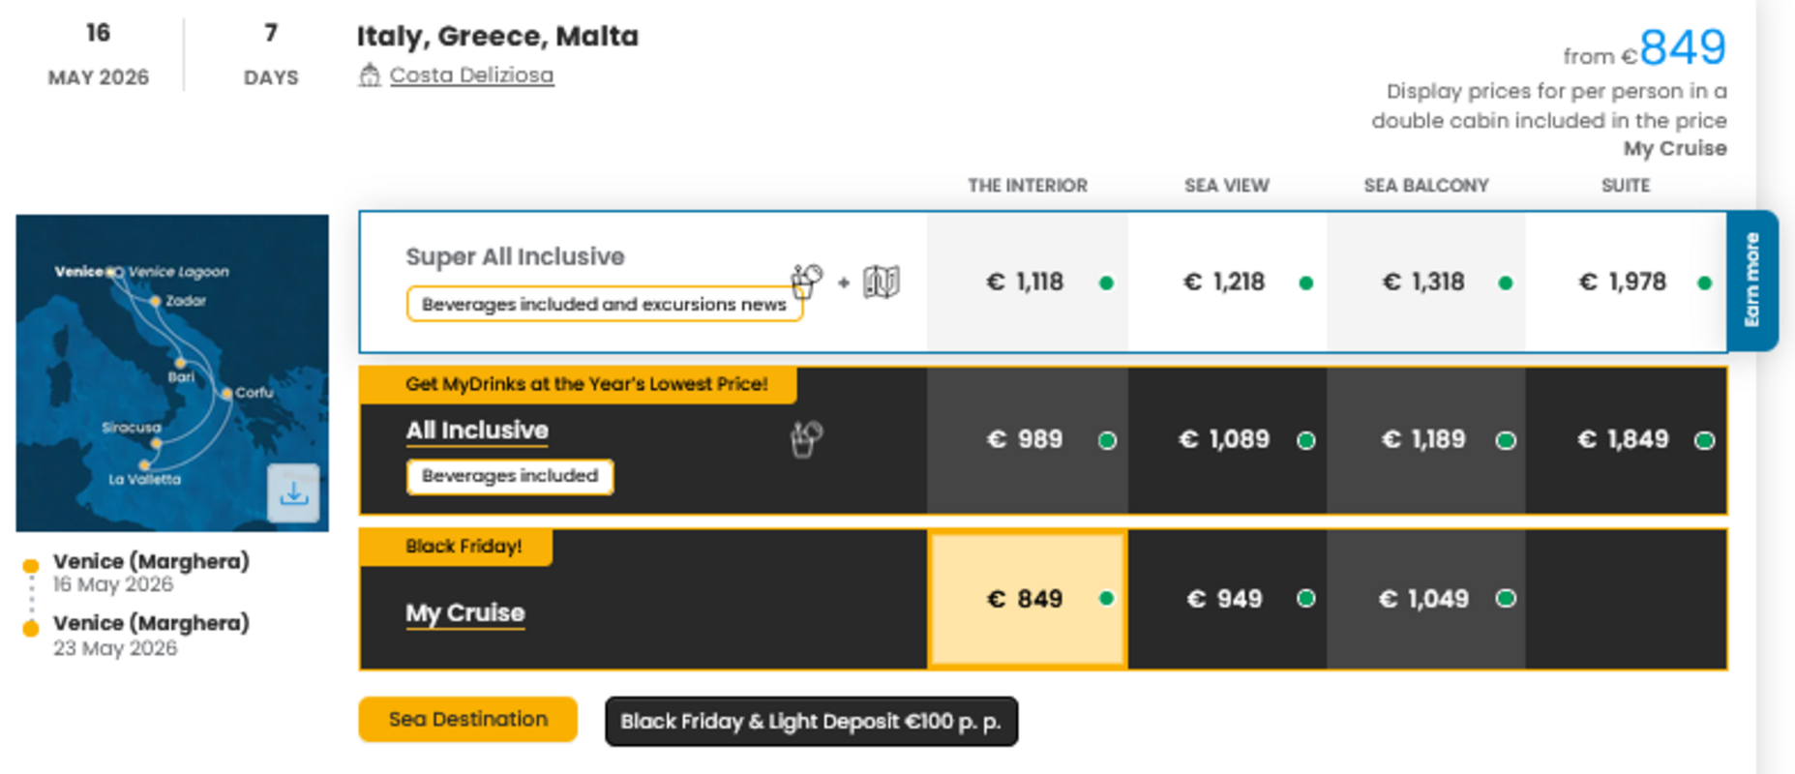Open the Costa Deliziosa ship link
1795x774 pixels.
point(471,74)
